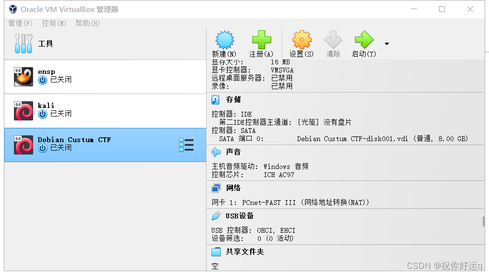Click the VirtualBox logo in title bar

click(x=13, y=9)
